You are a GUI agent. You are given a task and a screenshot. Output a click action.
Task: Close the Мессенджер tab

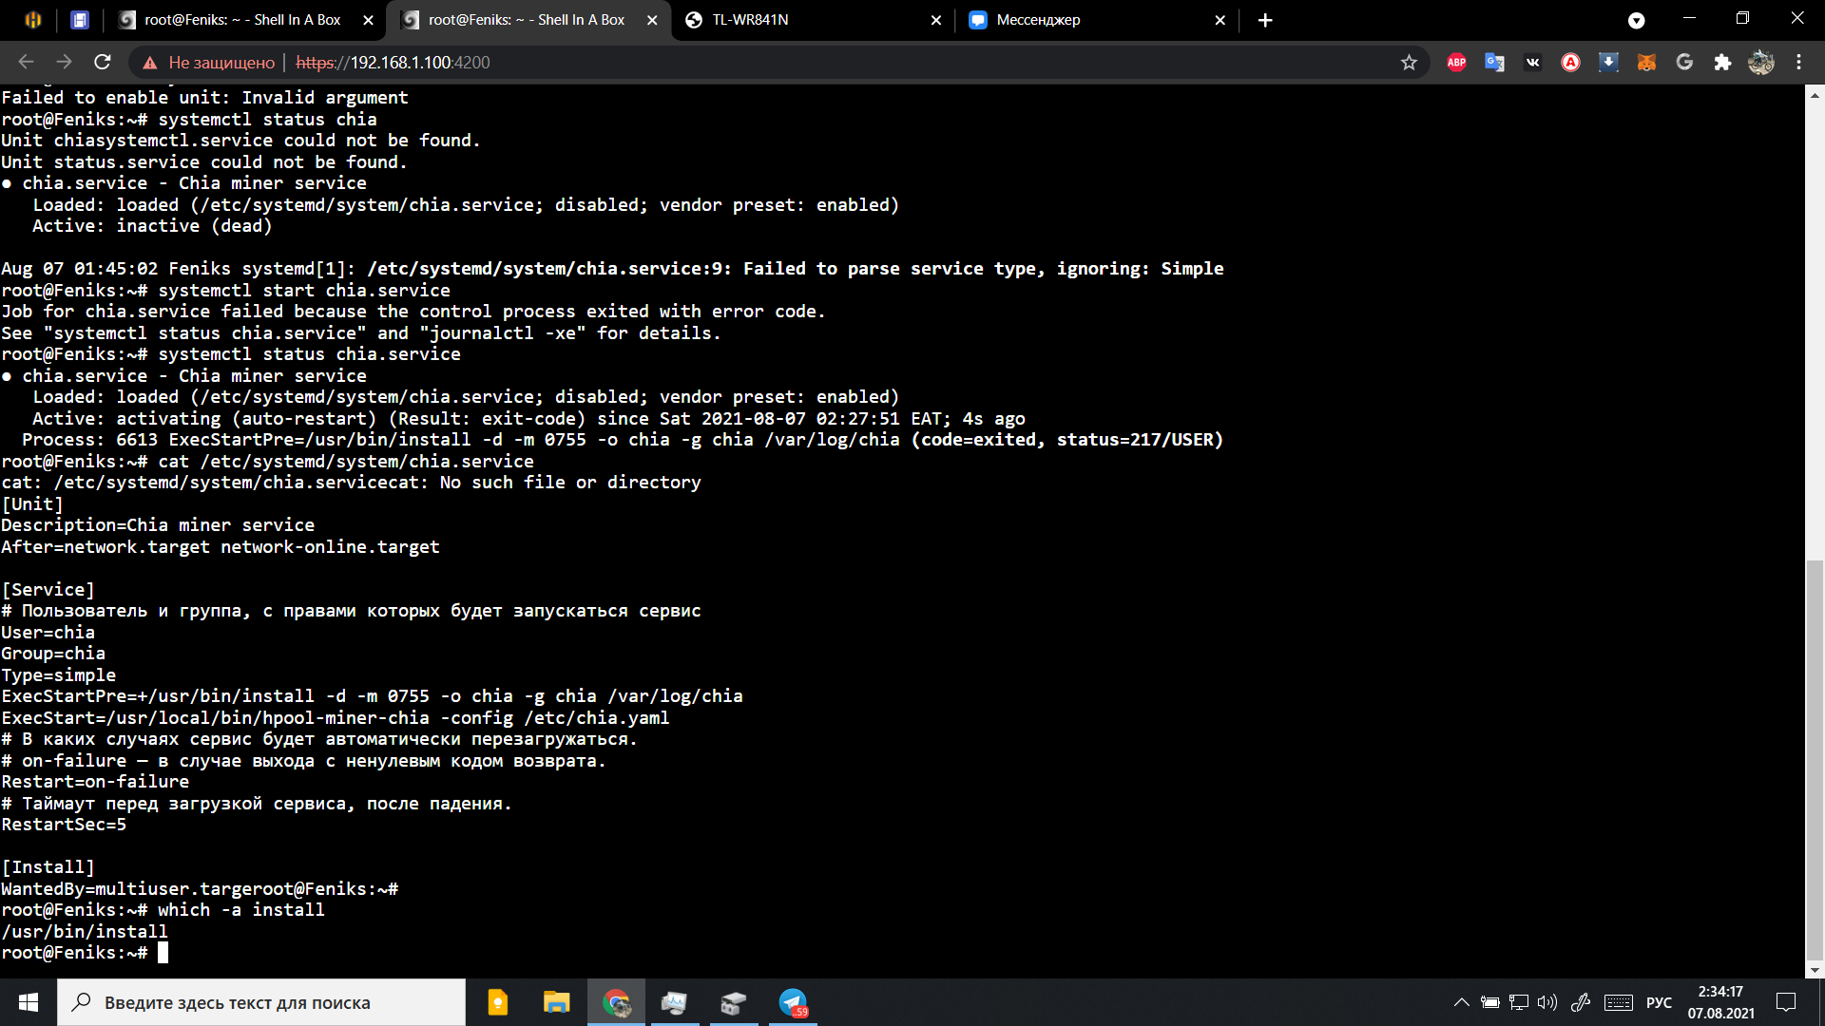(x=1220, y=20)
